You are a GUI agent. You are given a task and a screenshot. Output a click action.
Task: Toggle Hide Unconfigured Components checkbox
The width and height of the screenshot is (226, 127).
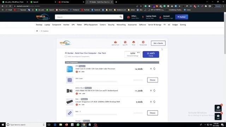point(66,56)
